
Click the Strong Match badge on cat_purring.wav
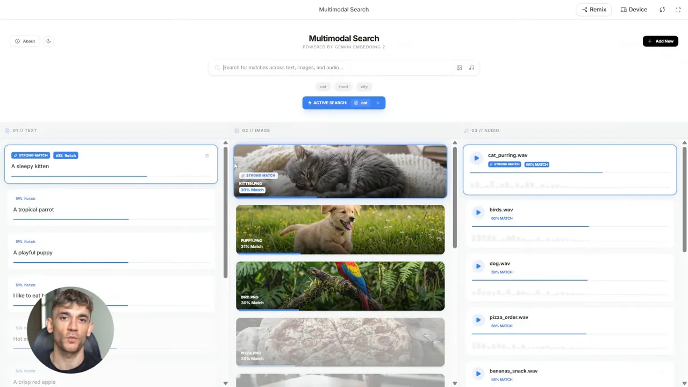504,164
